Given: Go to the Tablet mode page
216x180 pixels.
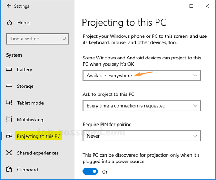Looking at the screenshot, I should [30, 103].
